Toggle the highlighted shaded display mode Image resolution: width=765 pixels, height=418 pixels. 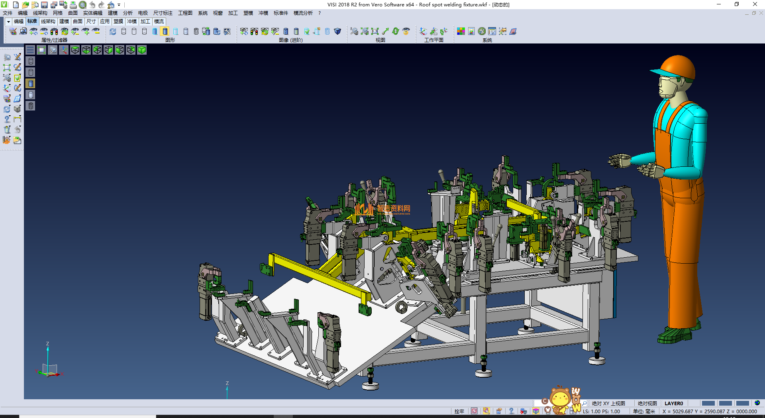point(165,31)
